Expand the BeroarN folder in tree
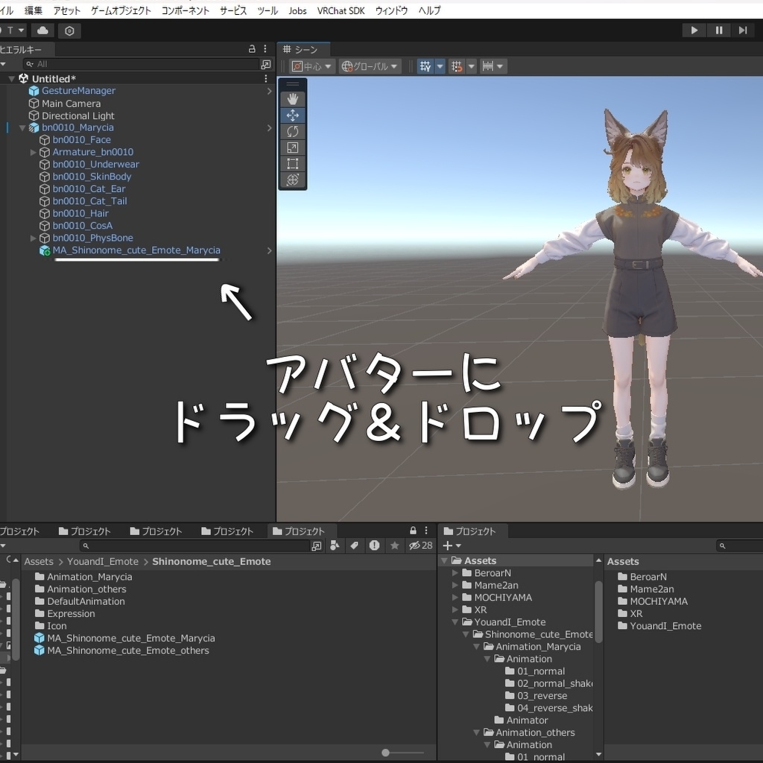763x763 pixels. (455, 573)
